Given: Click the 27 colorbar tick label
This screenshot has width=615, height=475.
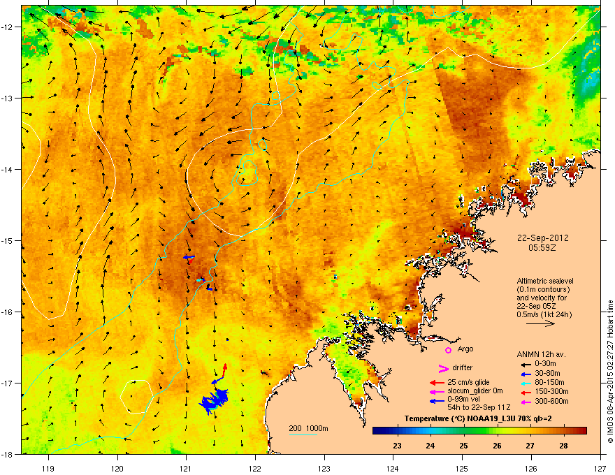Looking at the screenshot, I should [x=530, y=446].
